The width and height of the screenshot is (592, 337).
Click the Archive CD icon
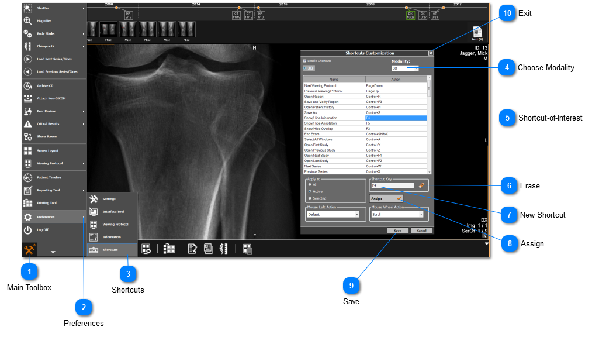(27, 85)
